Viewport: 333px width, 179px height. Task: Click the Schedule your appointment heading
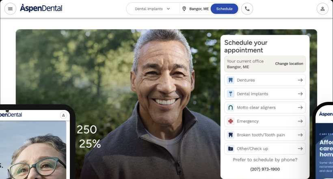pos(246,46)
